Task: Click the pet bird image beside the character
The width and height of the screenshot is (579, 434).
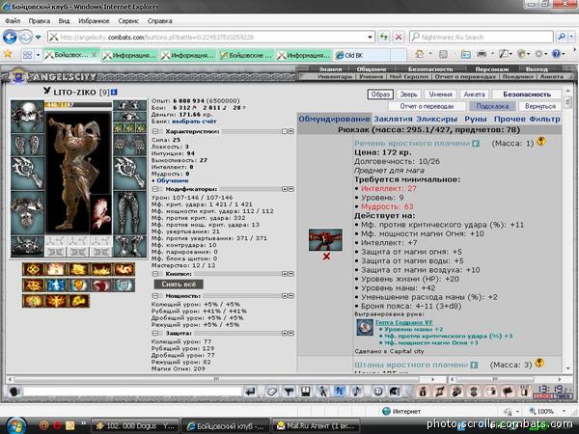Action: tap(100, 214)
